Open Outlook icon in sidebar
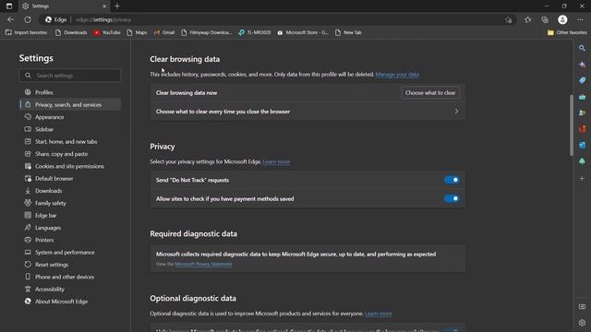The width and height of the screenshot is (591, 332). click(582, 146)
